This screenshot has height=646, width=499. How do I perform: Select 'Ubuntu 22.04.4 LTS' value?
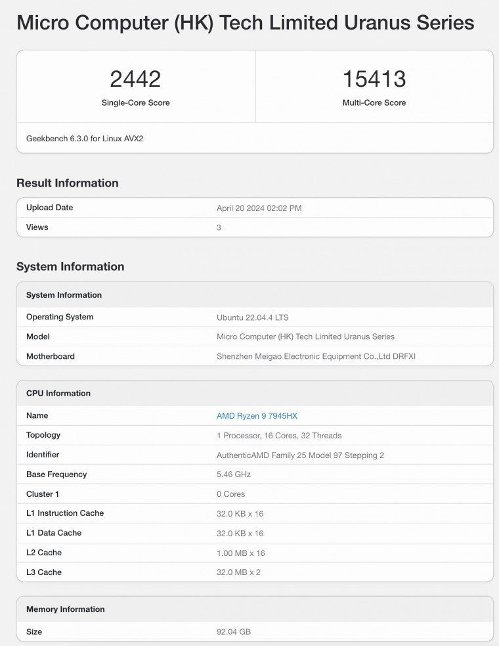click(x=252, y=317)
